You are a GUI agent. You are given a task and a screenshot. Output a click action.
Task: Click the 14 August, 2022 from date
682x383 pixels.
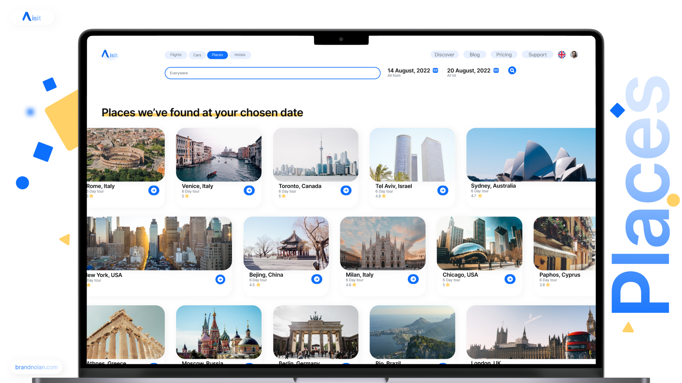409,71
